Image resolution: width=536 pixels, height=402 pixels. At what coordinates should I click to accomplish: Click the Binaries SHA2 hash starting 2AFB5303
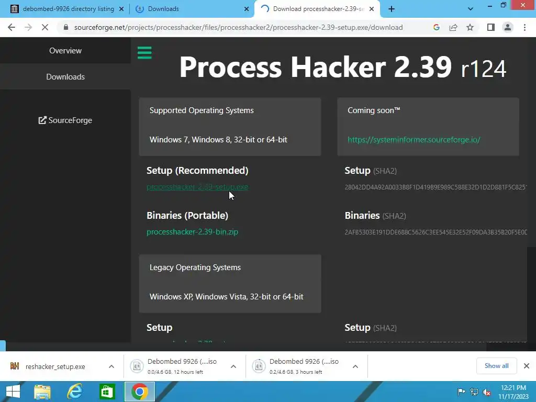(435, 232)
